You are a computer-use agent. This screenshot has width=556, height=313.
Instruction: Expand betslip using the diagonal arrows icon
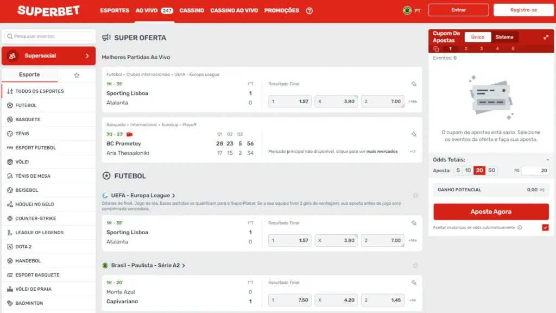(x=546, y=37)
